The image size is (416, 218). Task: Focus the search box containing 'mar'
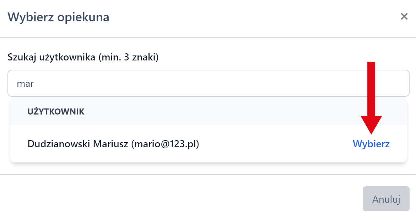142,83
